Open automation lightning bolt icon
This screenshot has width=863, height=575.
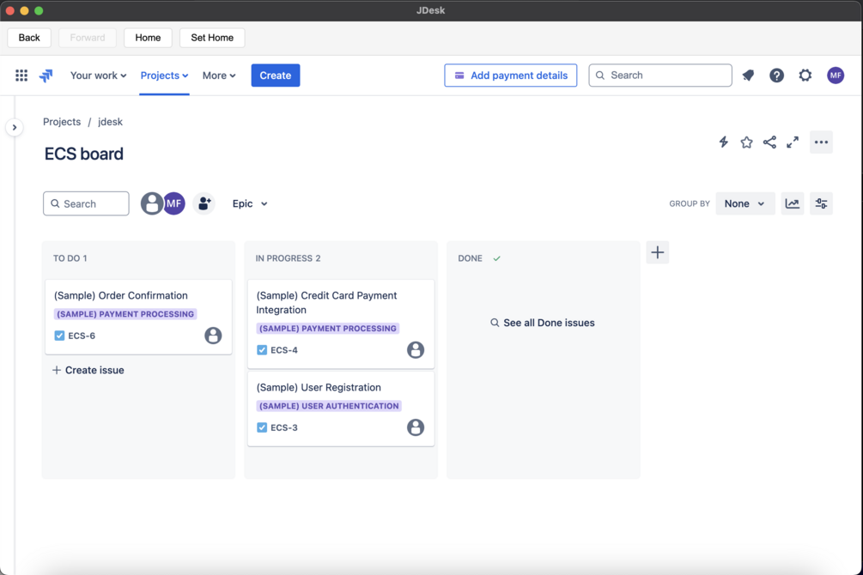pyautogui.click(x=724, y=142)
